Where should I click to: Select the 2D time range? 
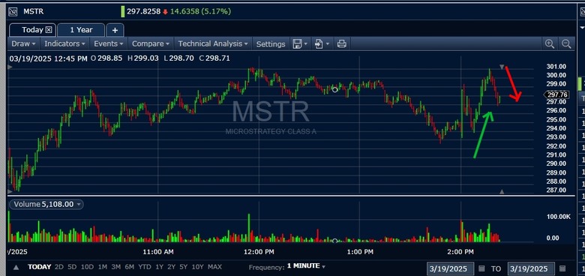[59, 267]
